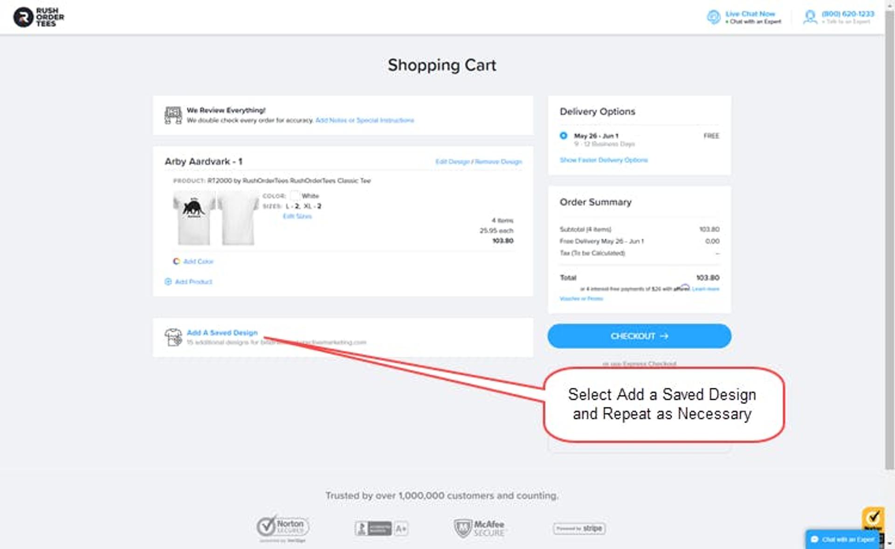Open Add Notes or Special Instructions
Image resolution: width=895 pixels, height=549 pixels.
(x=365, y=120)
